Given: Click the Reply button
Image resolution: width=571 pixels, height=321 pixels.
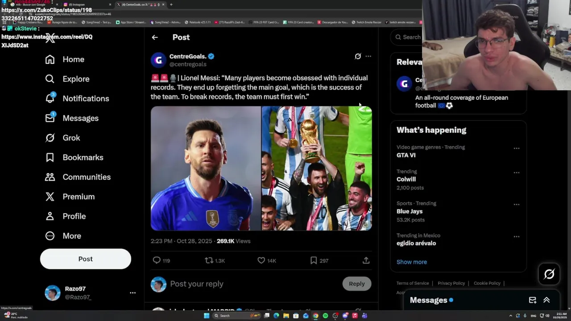Looking at the screenshot, I should tap(357, 284).
